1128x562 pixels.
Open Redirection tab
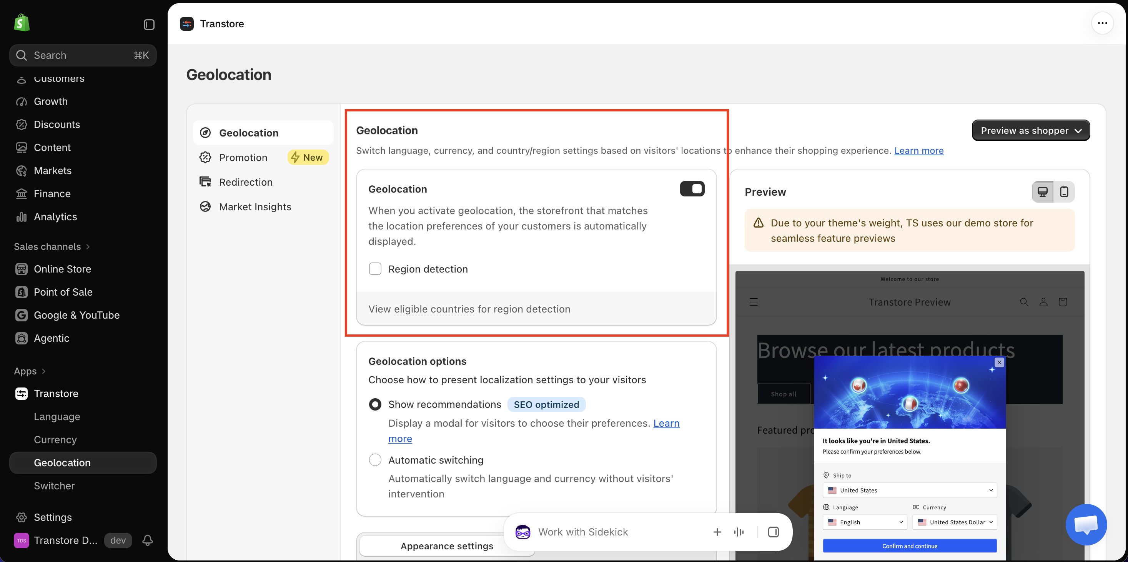(x=263, y=182)
